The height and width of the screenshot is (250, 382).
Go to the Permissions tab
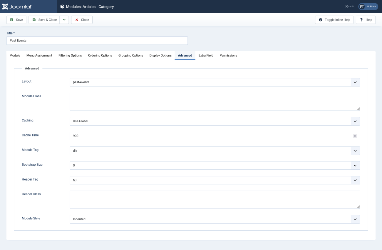[228, 55]
